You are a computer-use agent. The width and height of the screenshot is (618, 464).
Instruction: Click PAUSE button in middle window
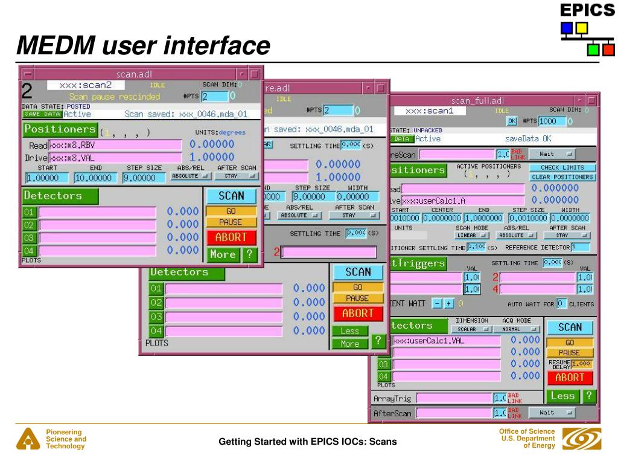pyautogui.click(x=358, y=298)
